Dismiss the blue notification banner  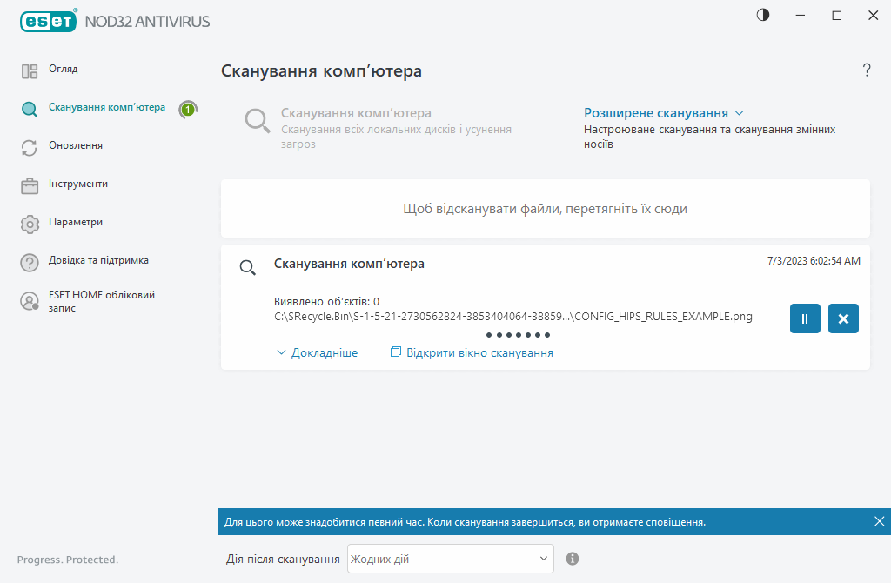coord(879,521)
